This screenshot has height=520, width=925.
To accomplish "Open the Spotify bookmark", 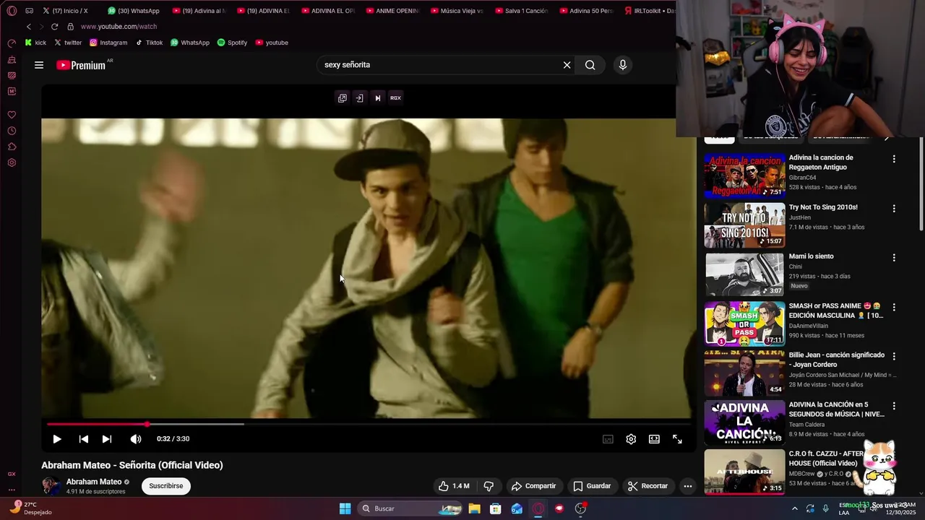I will click(x=232, y=43).
